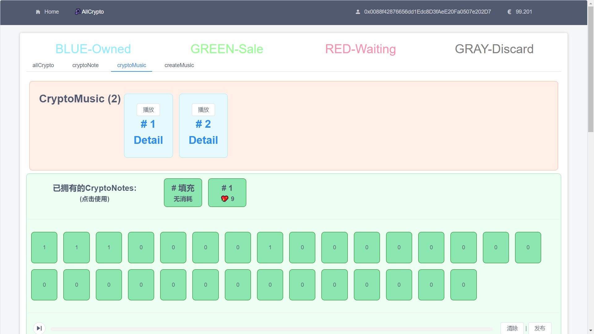Toggle the first note cell in bottom row
The width and height of the screenshot is (594, 334).
[x=44, y=285]
